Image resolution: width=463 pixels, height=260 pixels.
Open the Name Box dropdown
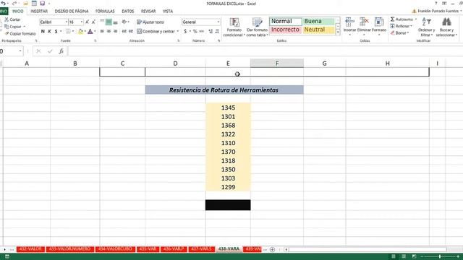coord(20,51)
